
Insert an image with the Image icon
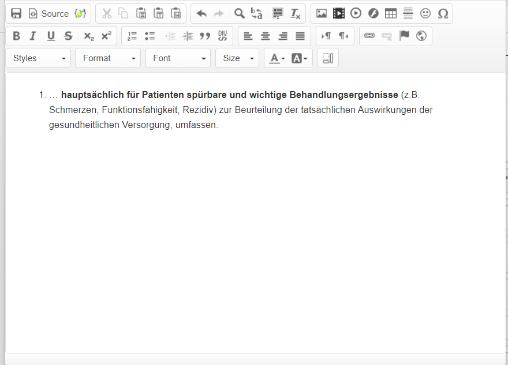click(x=322, y=13)
